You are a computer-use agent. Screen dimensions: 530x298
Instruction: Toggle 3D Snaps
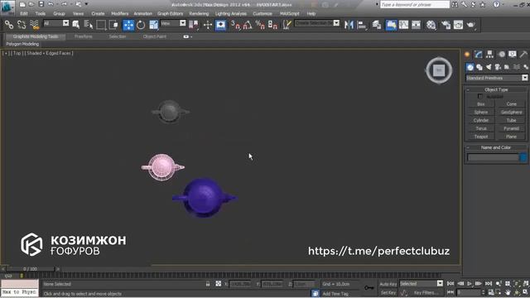(235, 25)
